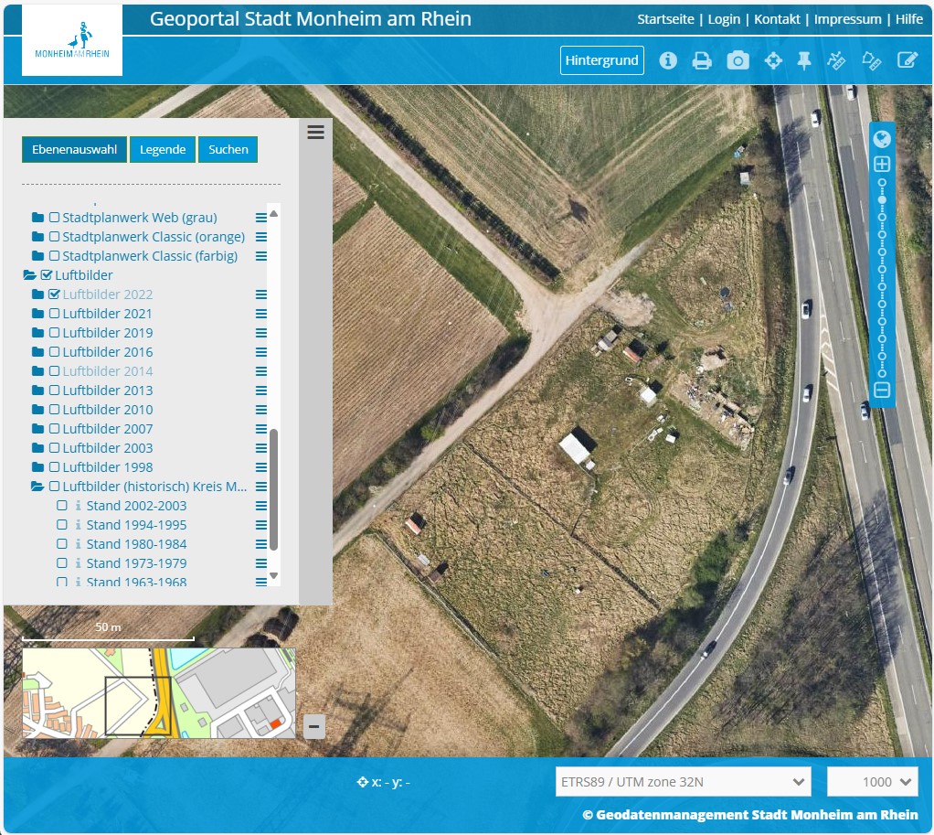
Task: Set zoom slider to the lowest step
Action: [882, 373]
